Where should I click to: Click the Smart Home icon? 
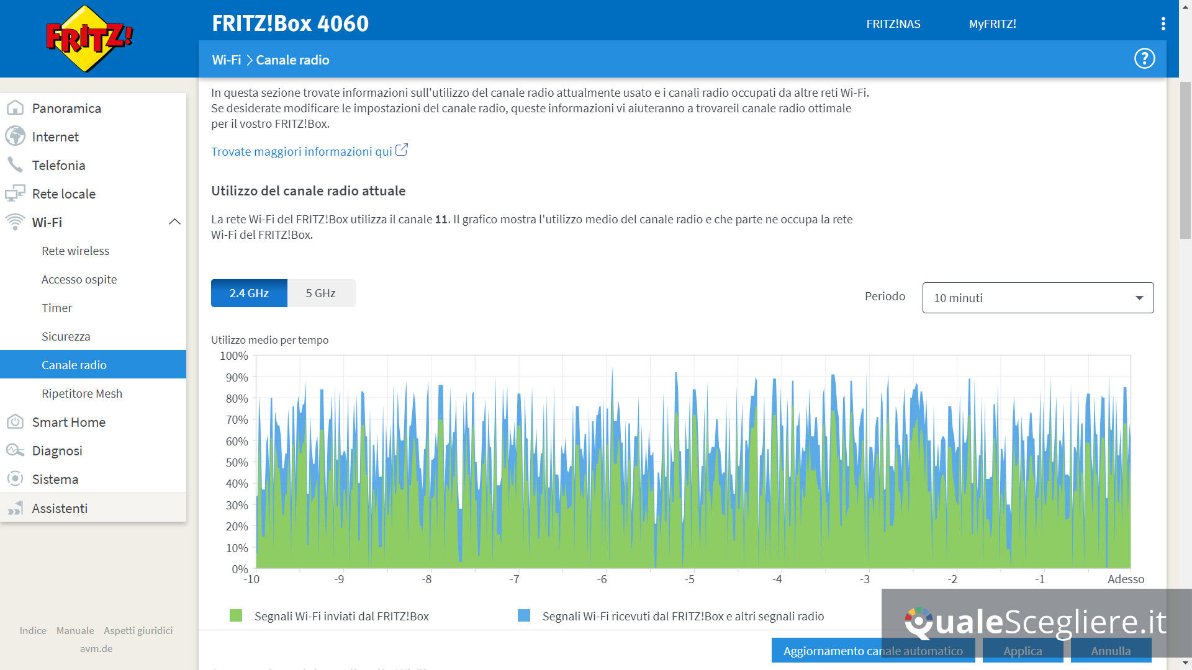tap(15, 422)
